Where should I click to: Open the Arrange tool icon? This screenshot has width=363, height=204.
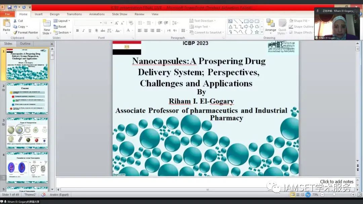point(270,24)
